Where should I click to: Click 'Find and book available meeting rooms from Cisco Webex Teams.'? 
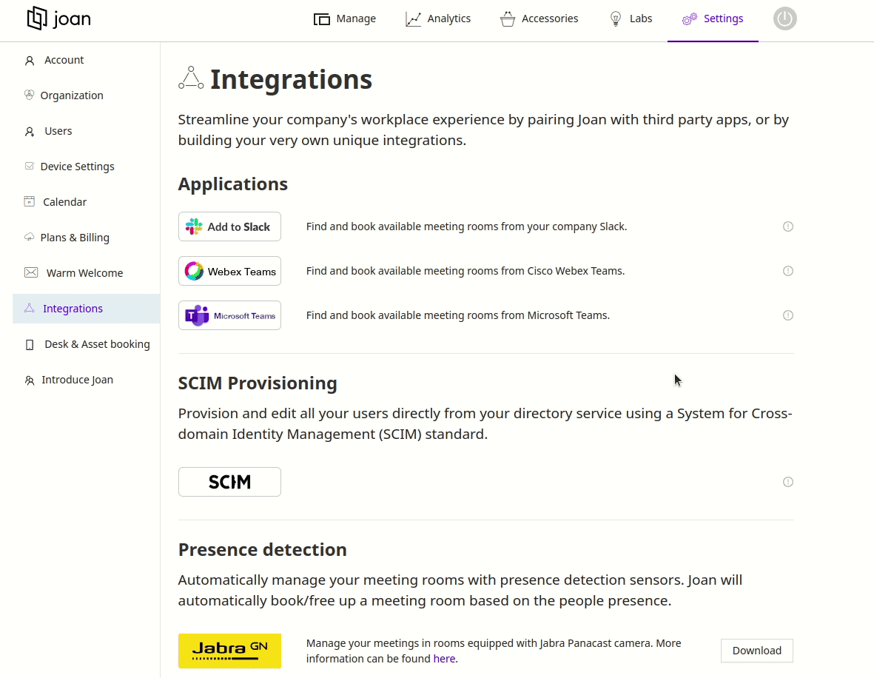pos(465,271)
